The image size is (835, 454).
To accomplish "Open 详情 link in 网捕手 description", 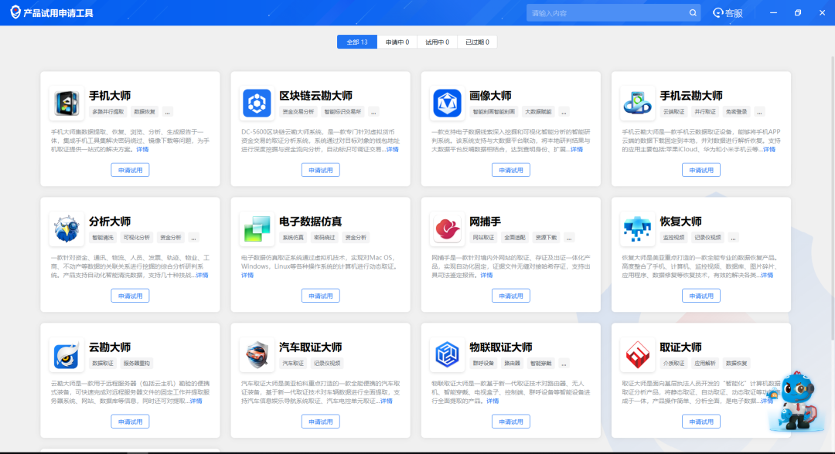I will pos(486,276).
